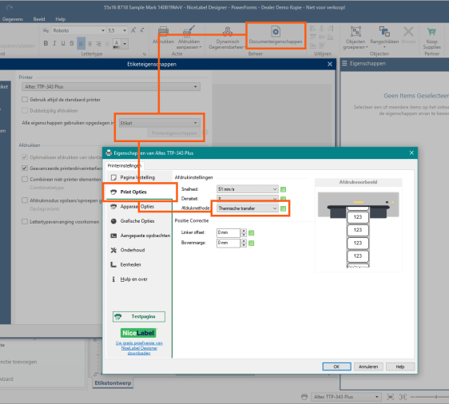Click the Rangschikken icon
Image resolution: width=449 pixels, height=404 pixels.
pos(384,31)
